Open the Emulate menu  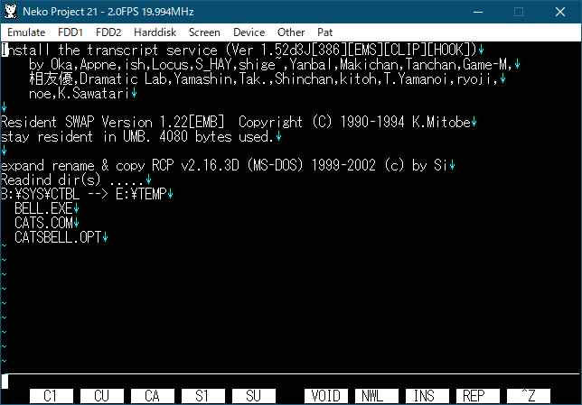(x=26, y=32)
